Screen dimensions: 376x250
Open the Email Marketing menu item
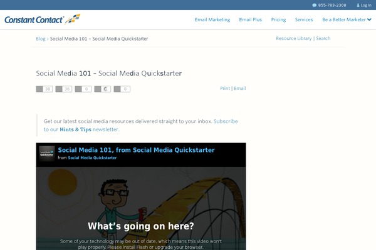(212, 19)
